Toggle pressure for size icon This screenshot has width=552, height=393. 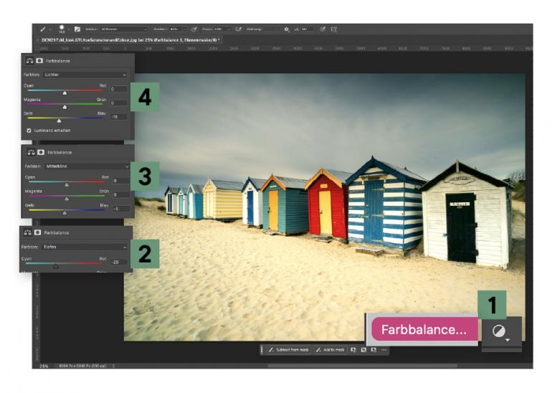323,29
